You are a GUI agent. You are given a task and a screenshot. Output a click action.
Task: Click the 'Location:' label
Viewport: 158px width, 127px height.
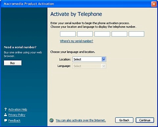65,60
